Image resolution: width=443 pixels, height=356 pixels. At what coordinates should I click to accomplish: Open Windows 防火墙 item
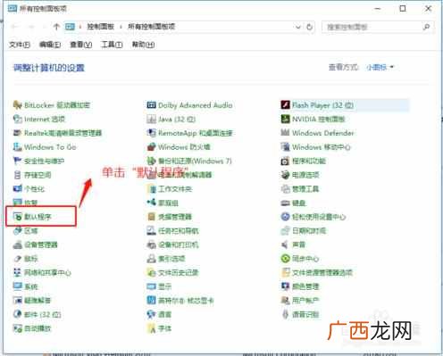click(179, 147)
